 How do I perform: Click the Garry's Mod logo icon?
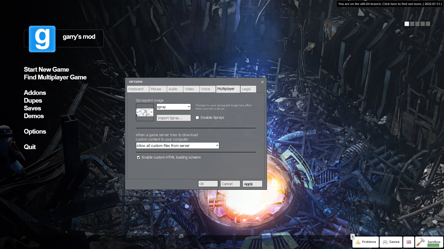tap(42, 39)
